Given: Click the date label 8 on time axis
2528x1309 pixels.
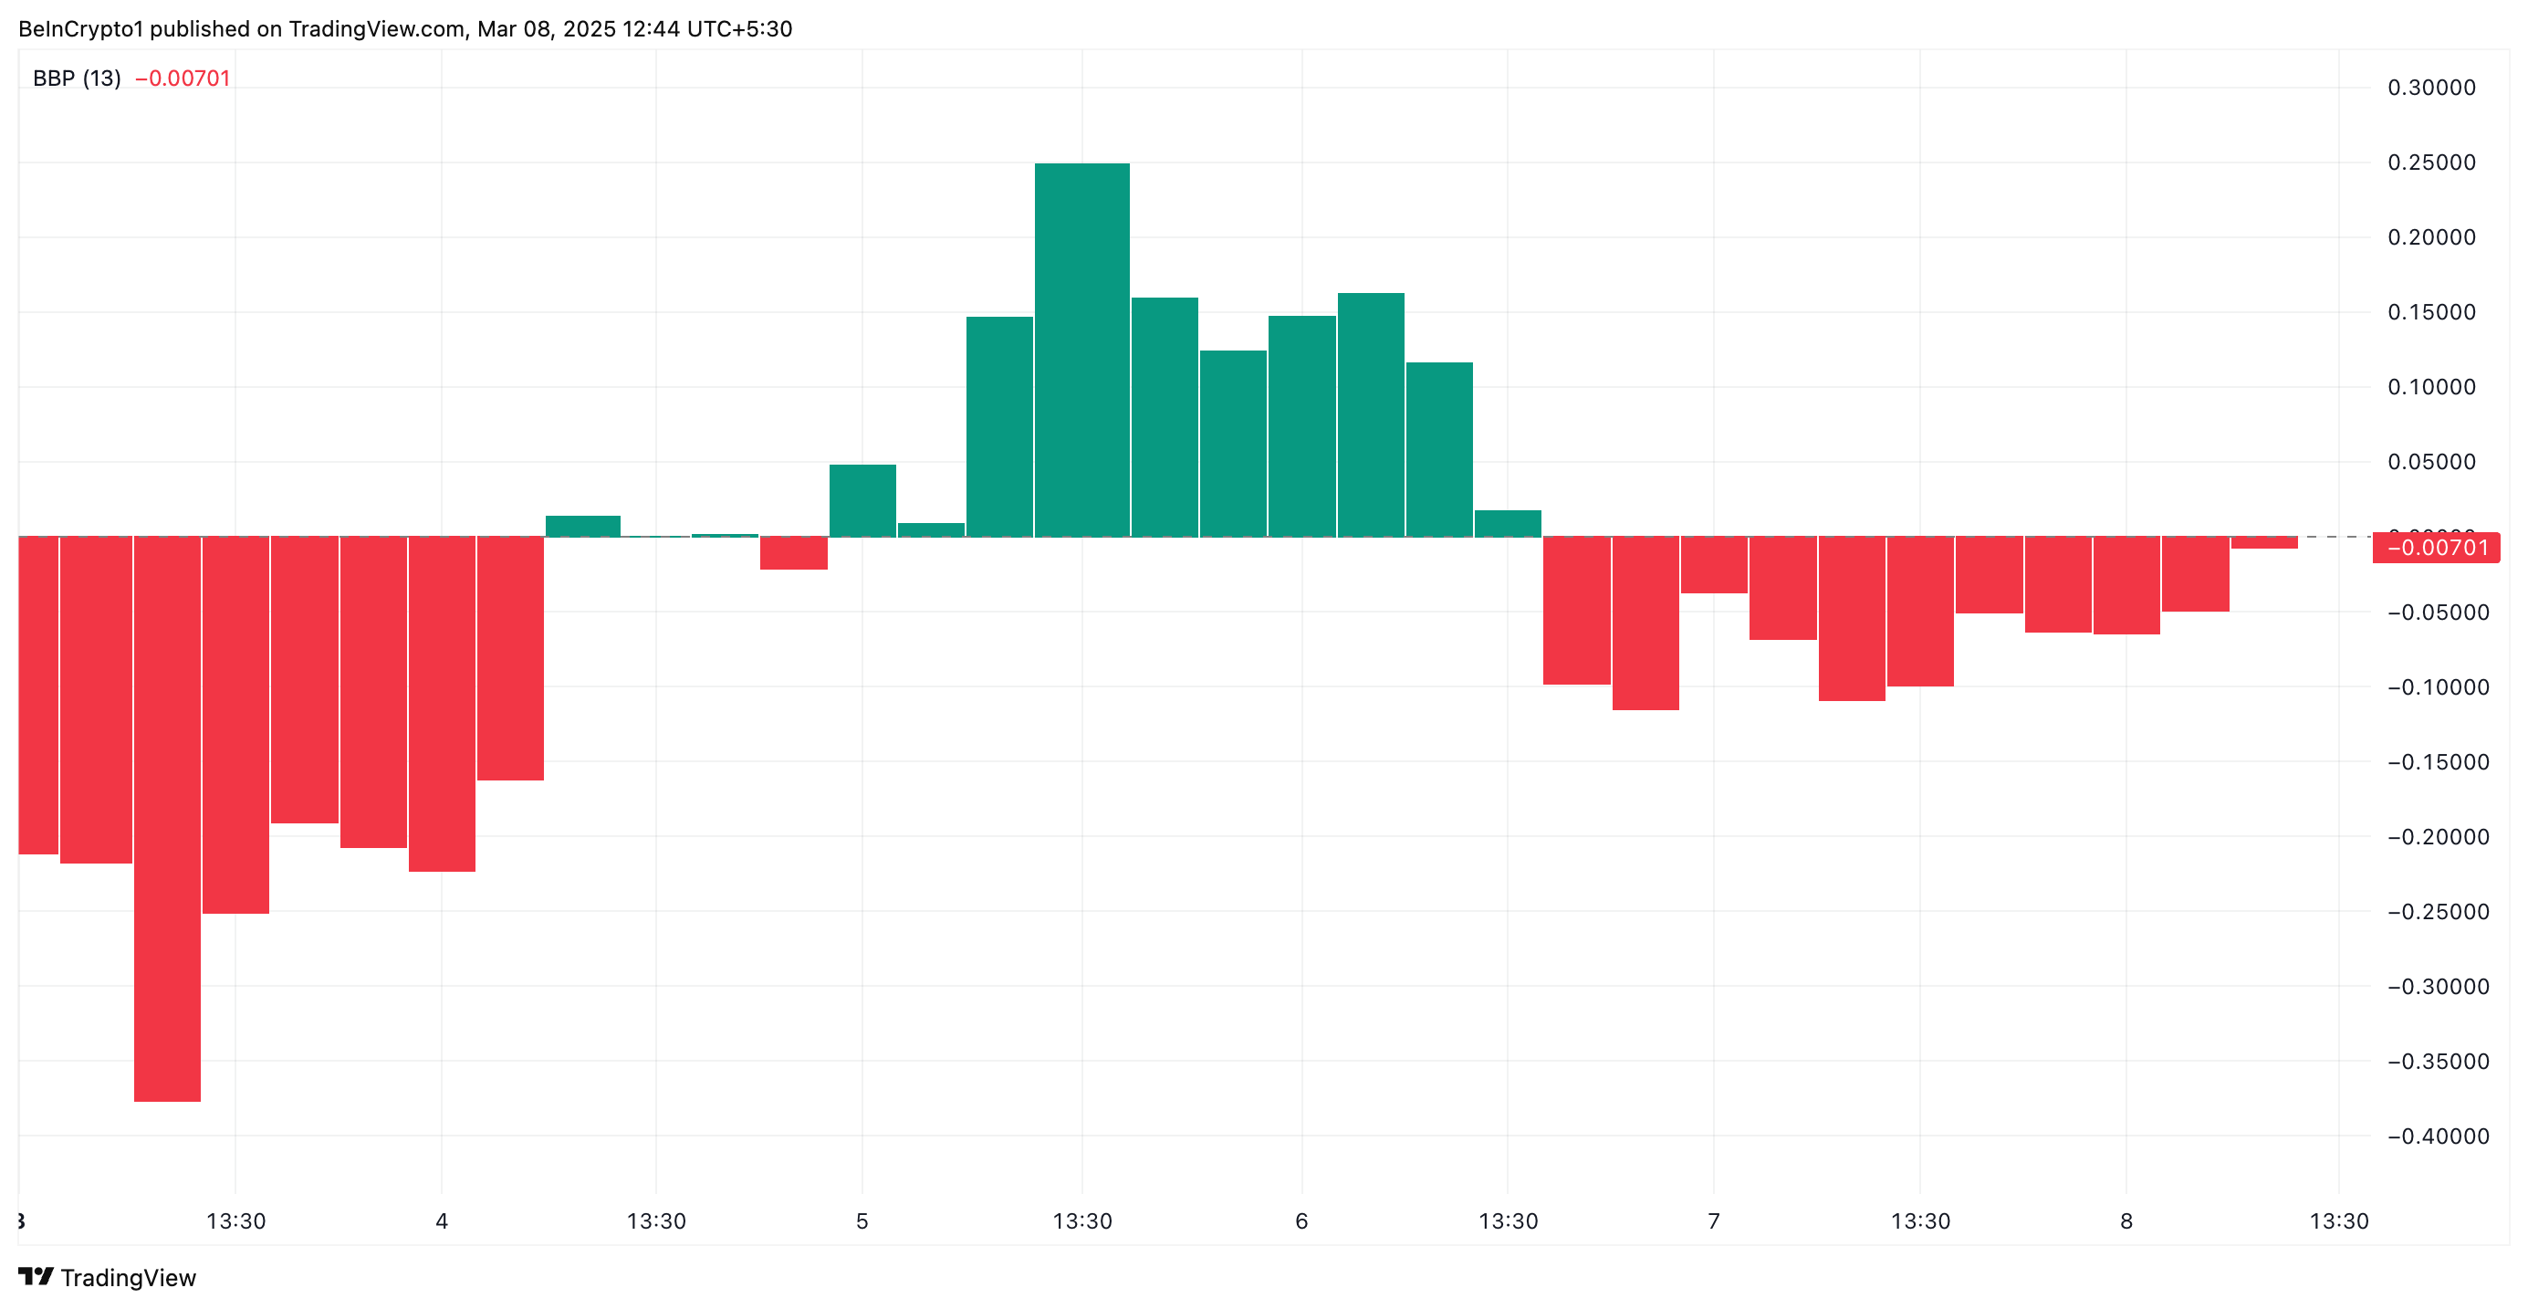Looking at the screenshot, I should (2126, 1220).
